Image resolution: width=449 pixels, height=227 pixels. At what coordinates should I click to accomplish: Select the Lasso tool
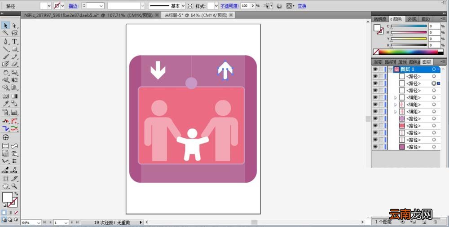point(14,33)
